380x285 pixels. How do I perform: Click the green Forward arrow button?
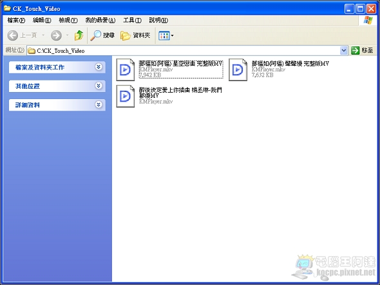[x=56, y=35]
